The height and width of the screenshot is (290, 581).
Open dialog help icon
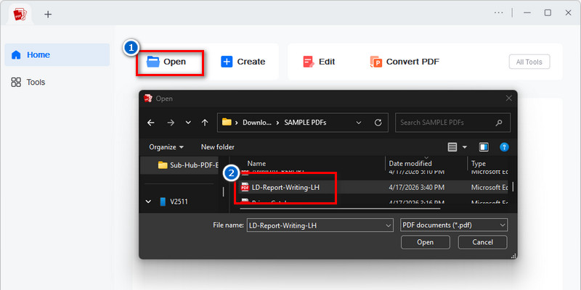[x=504, y=147]
